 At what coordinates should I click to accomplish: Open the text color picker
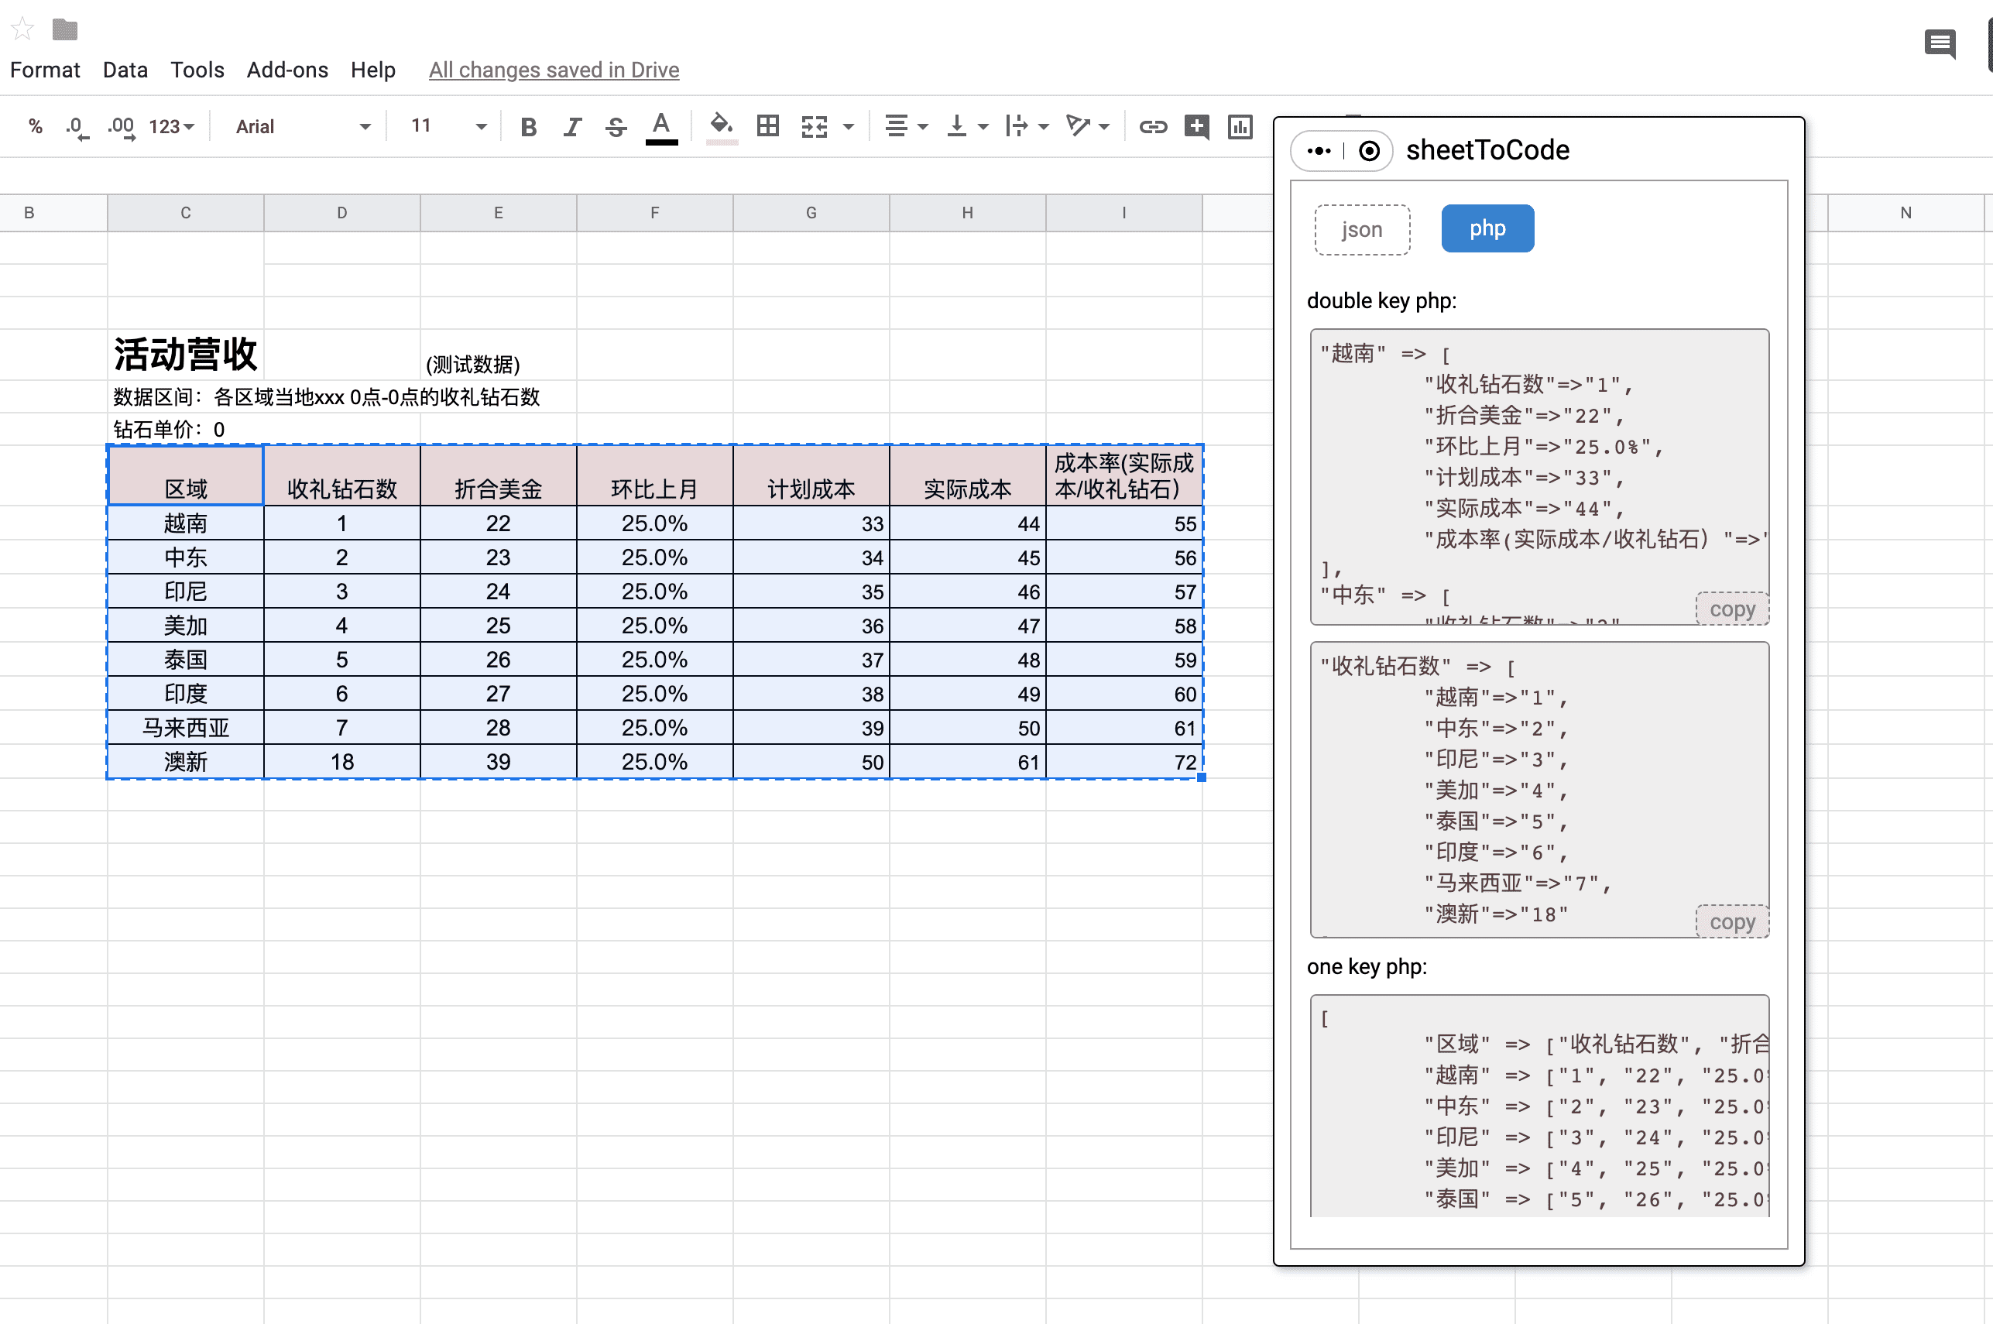(x=661, y=127)
